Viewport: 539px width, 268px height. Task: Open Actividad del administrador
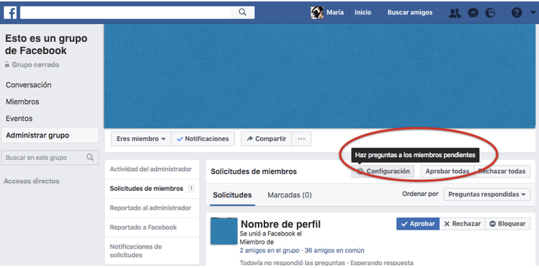point(151,169)
